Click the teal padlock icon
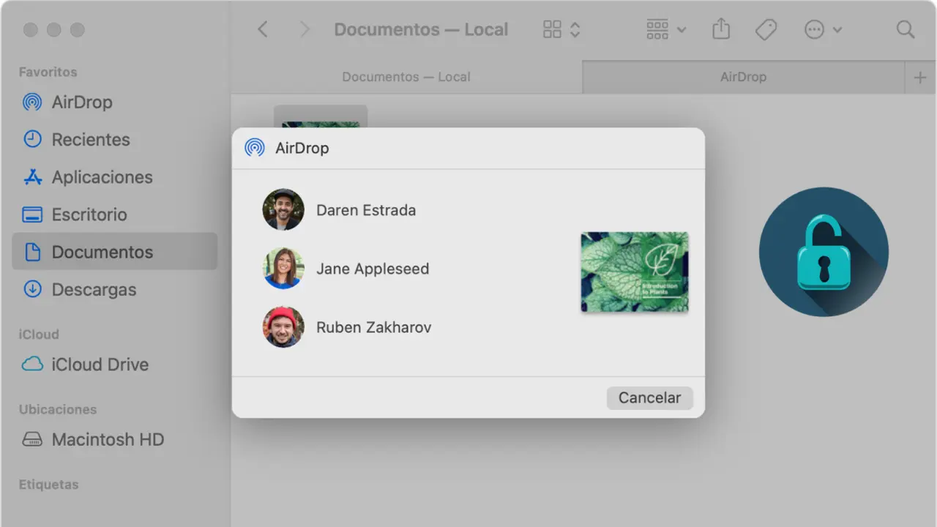 pos(824,252)
